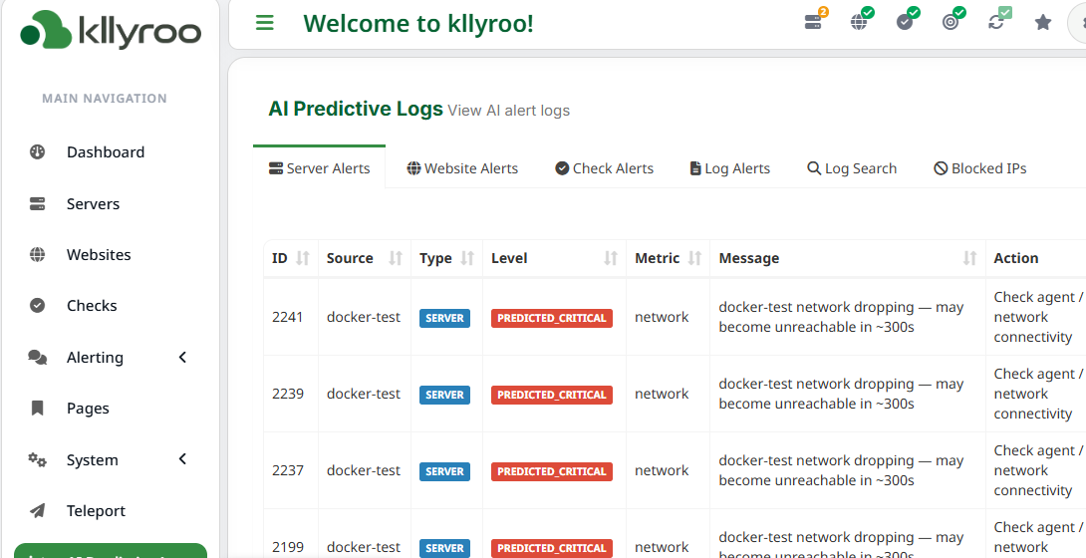Click the AI Predictive Logs heading

[x=356, y=109]
